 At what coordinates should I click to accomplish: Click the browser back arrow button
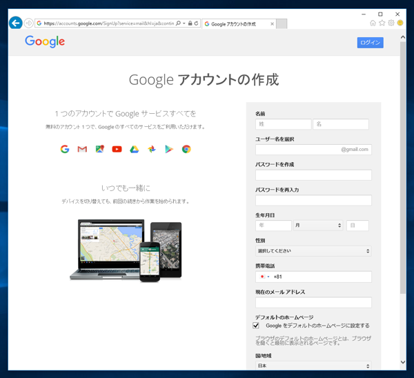(15, 23)
